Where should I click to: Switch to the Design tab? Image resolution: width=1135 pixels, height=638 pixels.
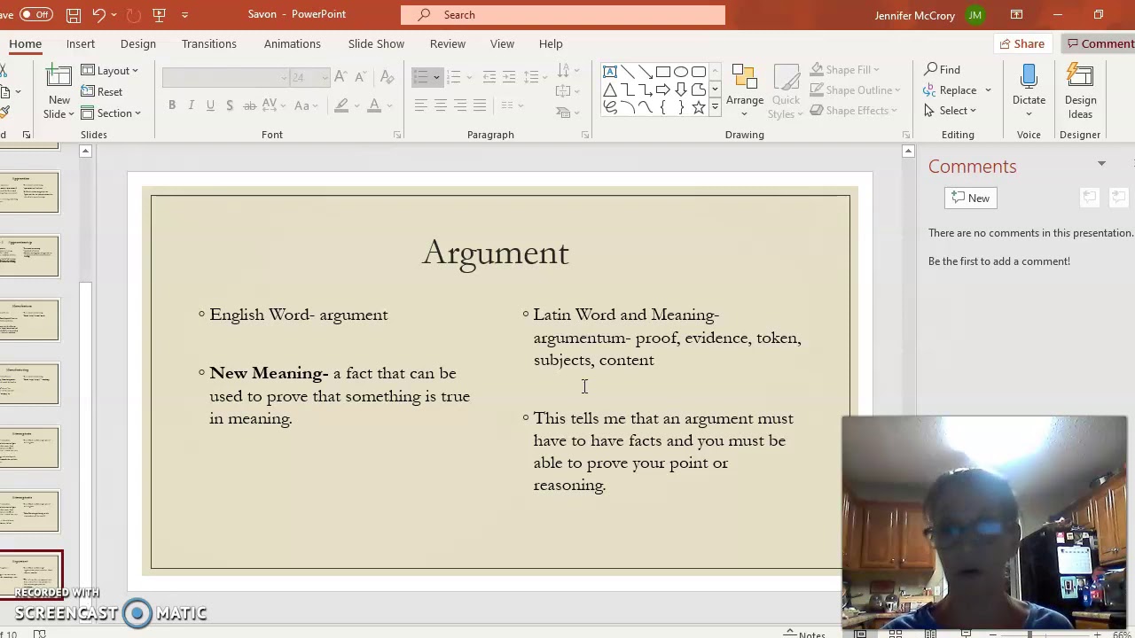[138, 43]
